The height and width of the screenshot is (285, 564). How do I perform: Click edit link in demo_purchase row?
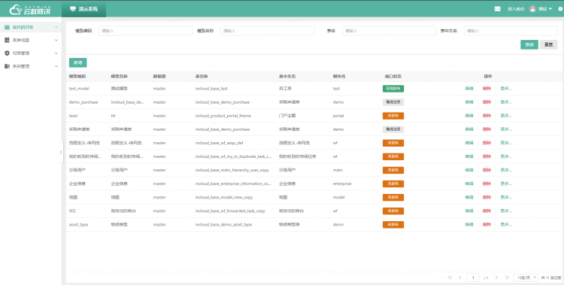pyautogui.click(x=469, y=102)
